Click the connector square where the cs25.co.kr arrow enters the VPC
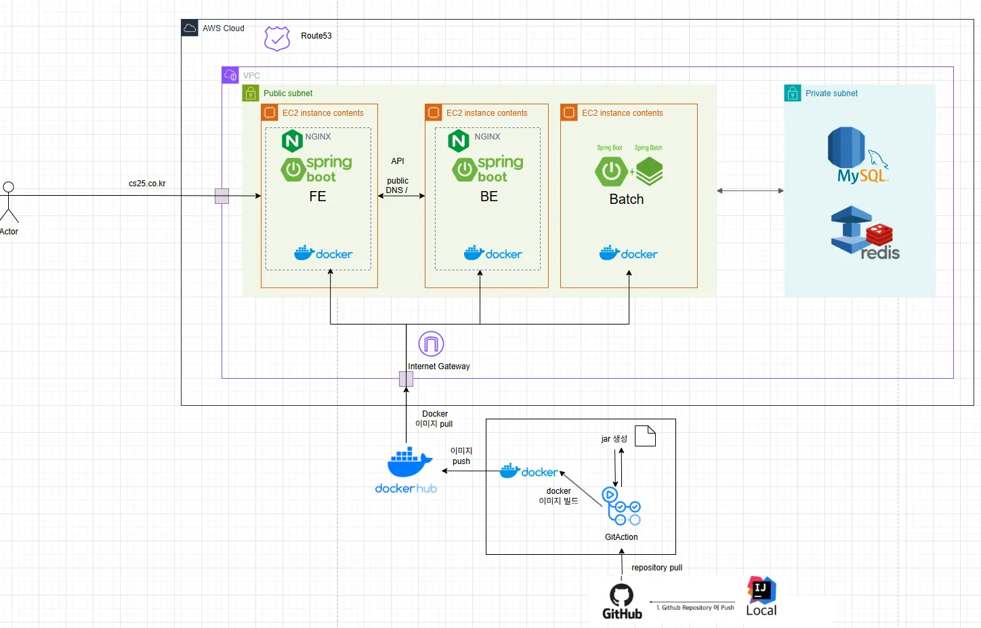The height and width of the screenshot is (628, 981). tap(222, 196)
